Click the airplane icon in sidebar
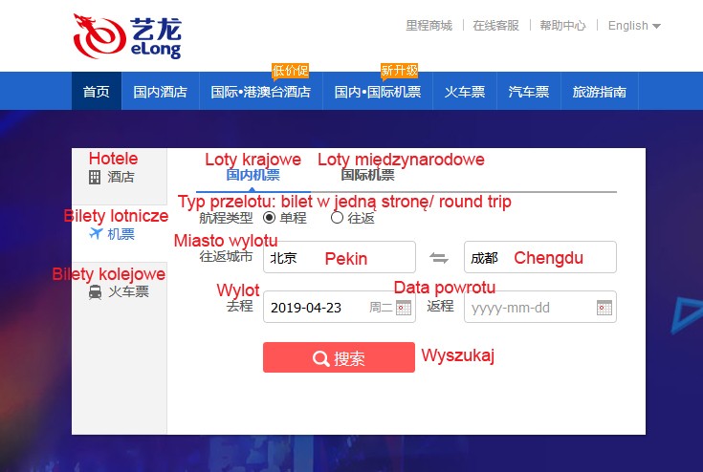 point(96,233)
